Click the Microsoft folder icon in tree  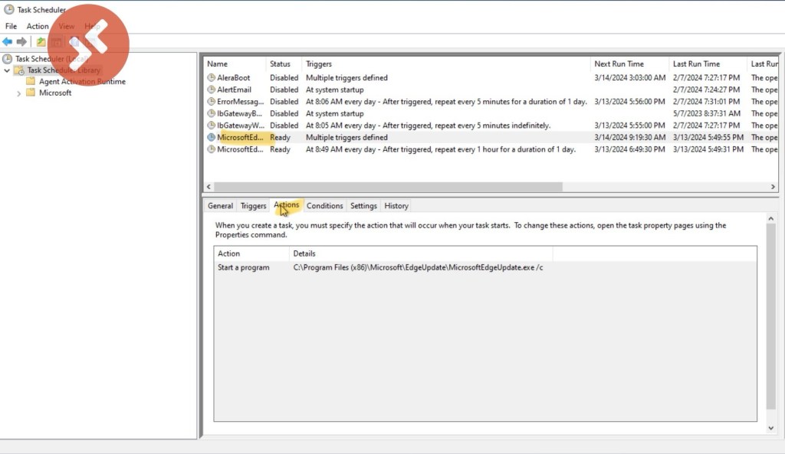(x=31, y=93)
